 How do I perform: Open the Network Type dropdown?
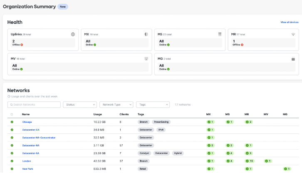[x=116, y=105]
